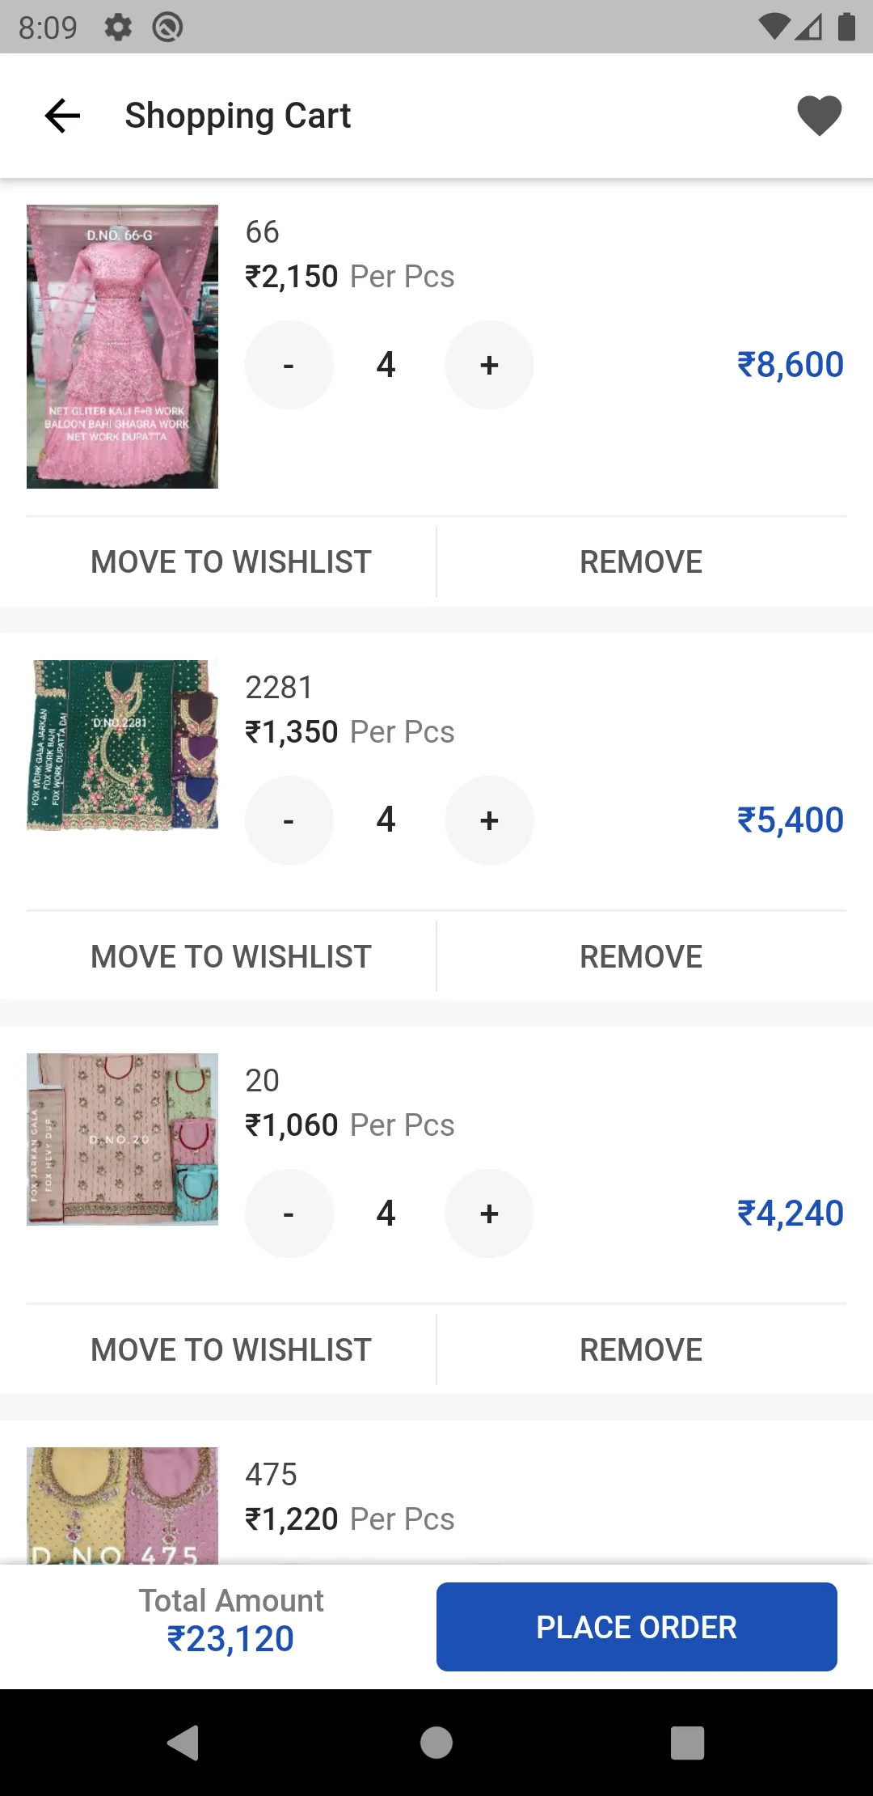Tap Android home navigation button
Viewport: 873px width, 1796px height.
pyautogui.click(x=436, y=1743)
